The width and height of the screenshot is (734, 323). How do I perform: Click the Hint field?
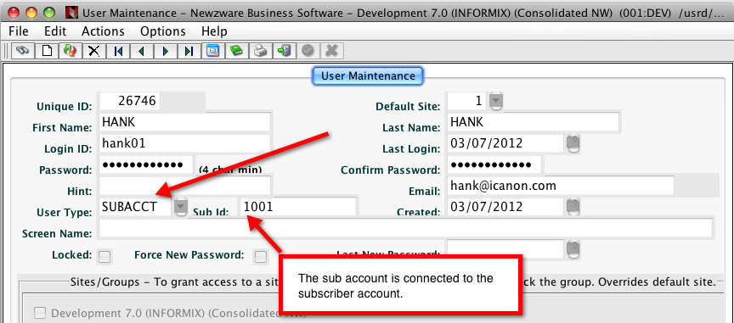coord(185,186)
